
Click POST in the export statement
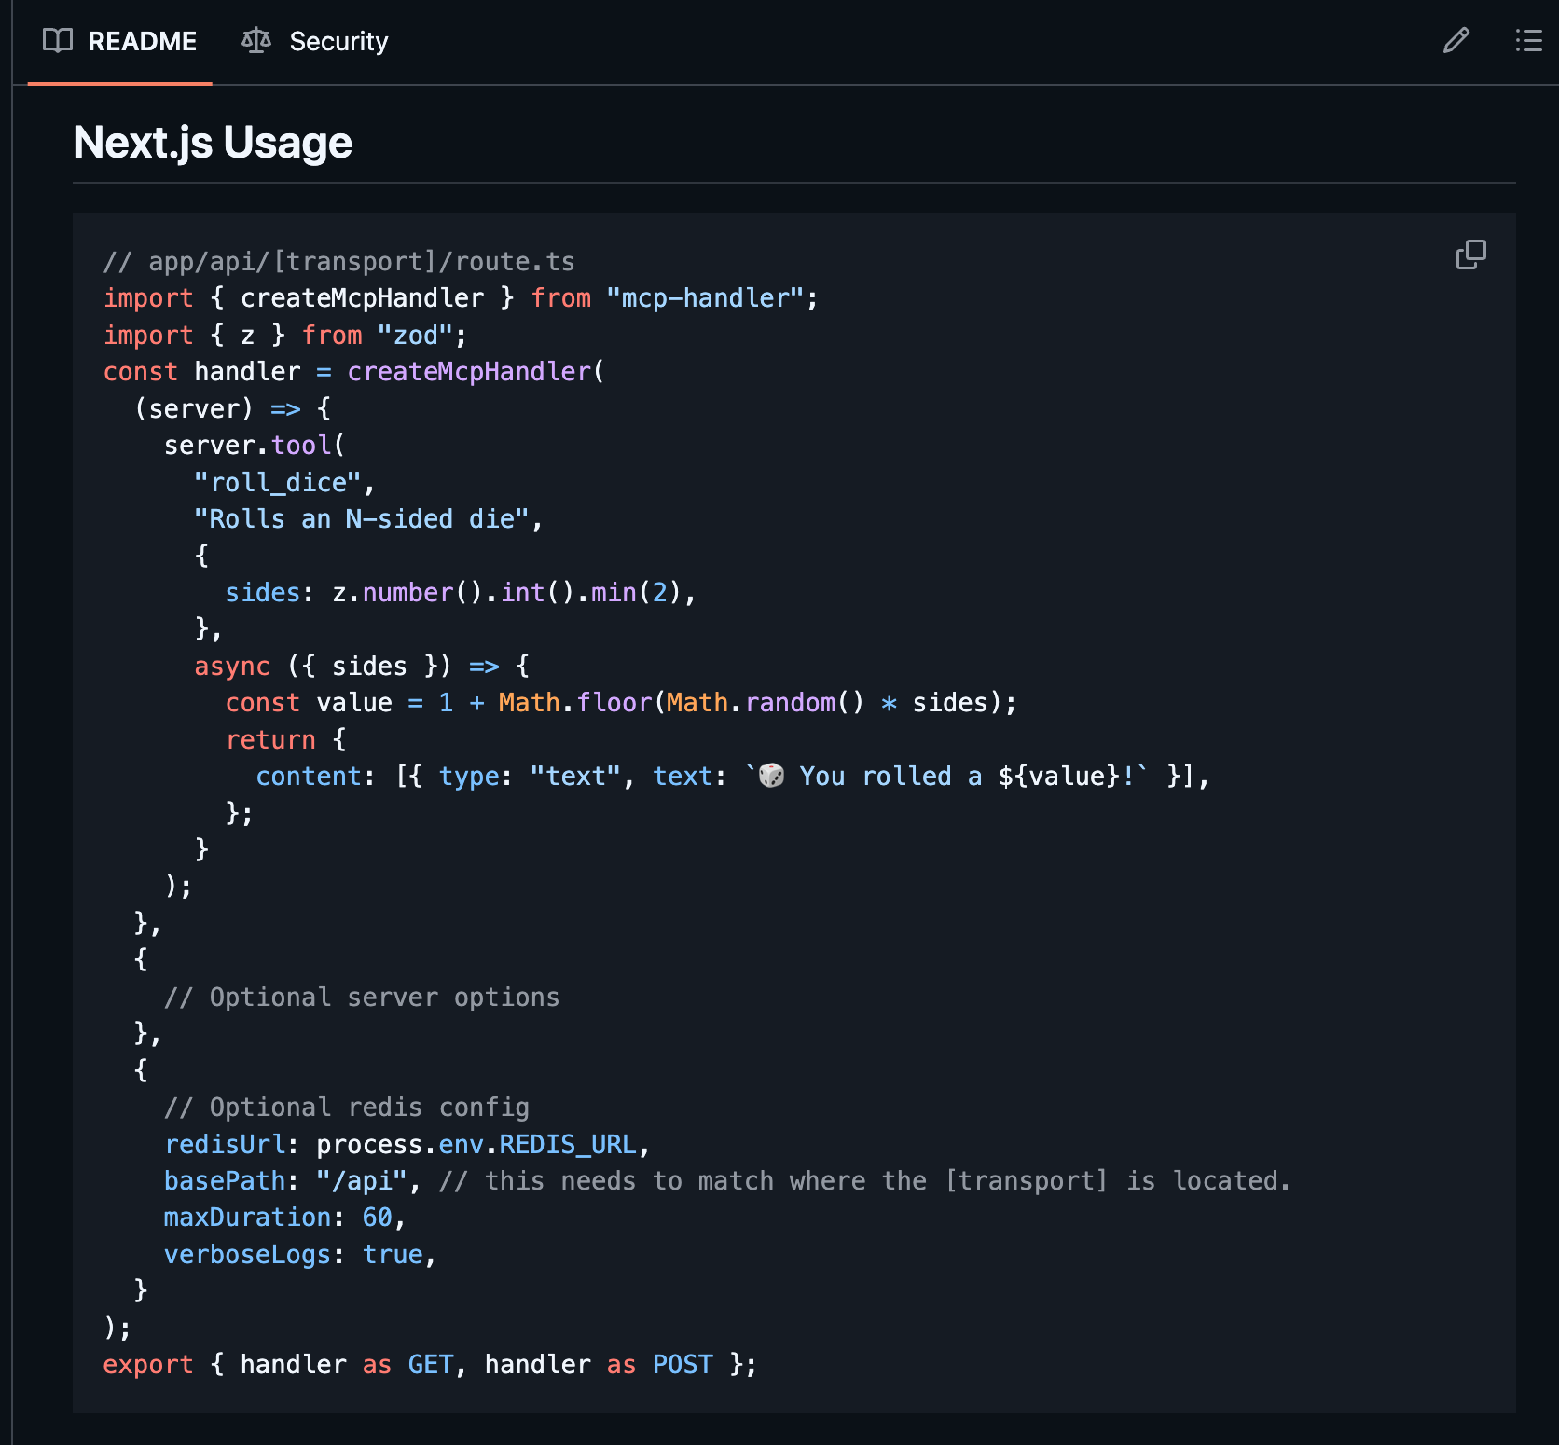[683, 1365]
